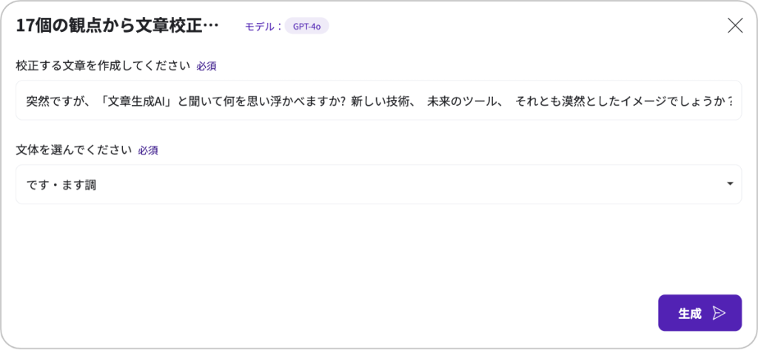Click the title 17個の観点から文章校正…
758x350 pixels.
click(x=117, y=26)
